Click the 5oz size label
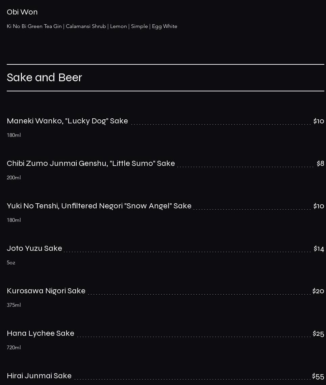 [11, 263]
